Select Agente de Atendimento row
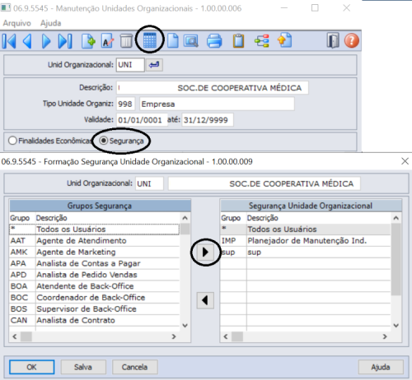The width and height of the screenshot is (412, 380). [95, 241]
